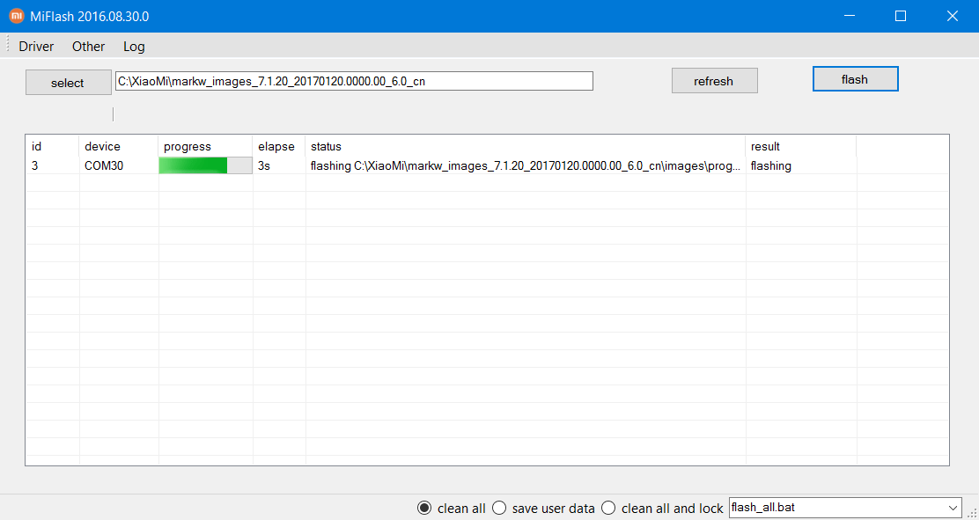Click the elapse column header
This screenshot has height=520, width=979.
pos(279,147)
